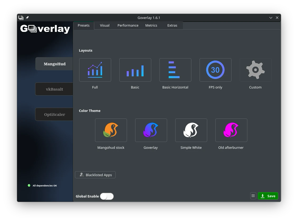
Task: Select the Full layout preset icon
Action: [95, 70]
